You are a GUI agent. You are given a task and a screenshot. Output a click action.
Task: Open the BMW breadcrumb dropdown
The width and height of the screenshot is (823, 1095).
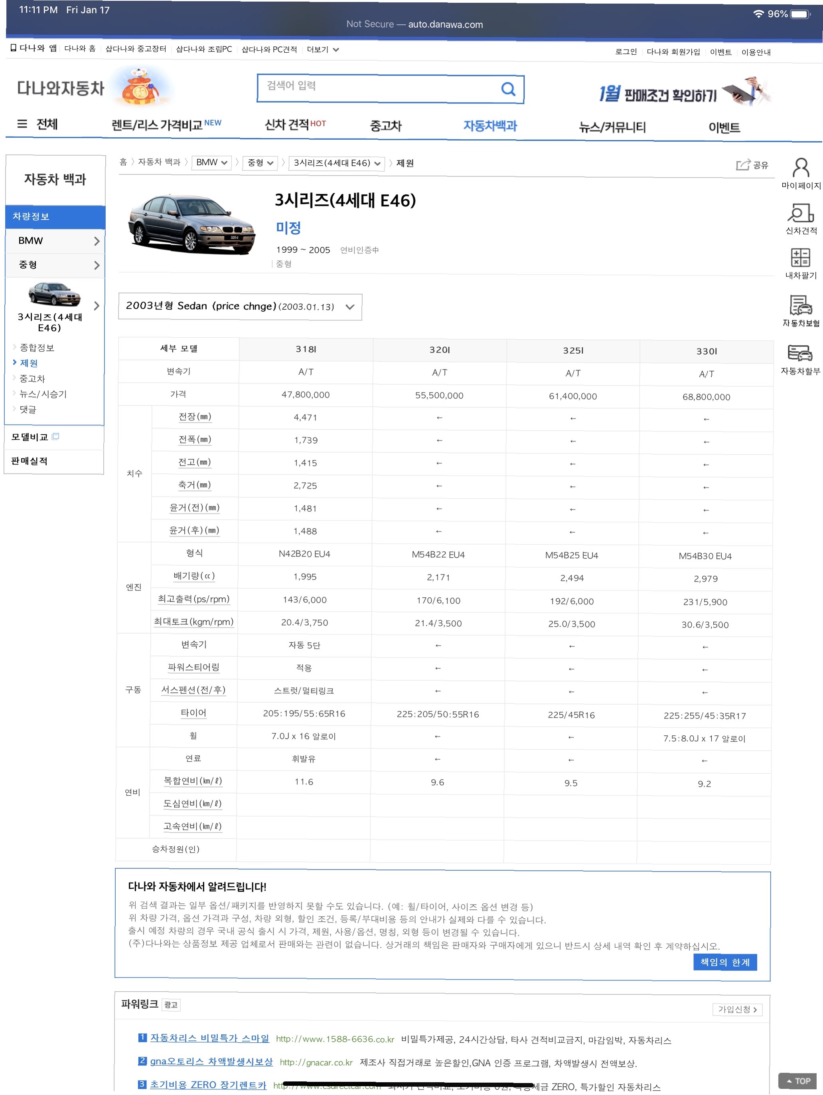(x=211, y=162)
